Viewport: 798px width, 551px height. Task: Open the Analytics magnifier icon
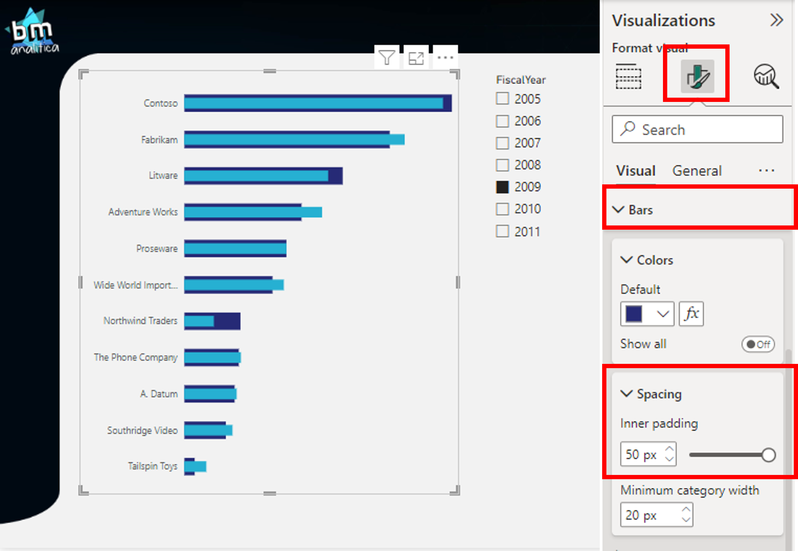[766, 76]
